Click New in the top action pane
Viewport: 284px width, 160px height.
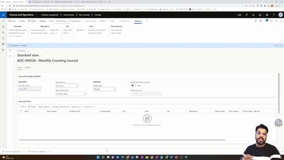(22, 21)
